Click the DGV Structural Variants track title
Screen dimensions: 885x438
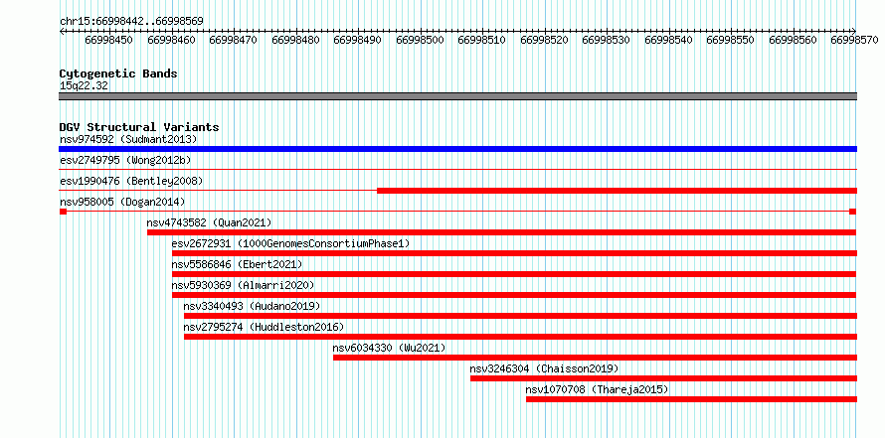(x=139, y=127)
